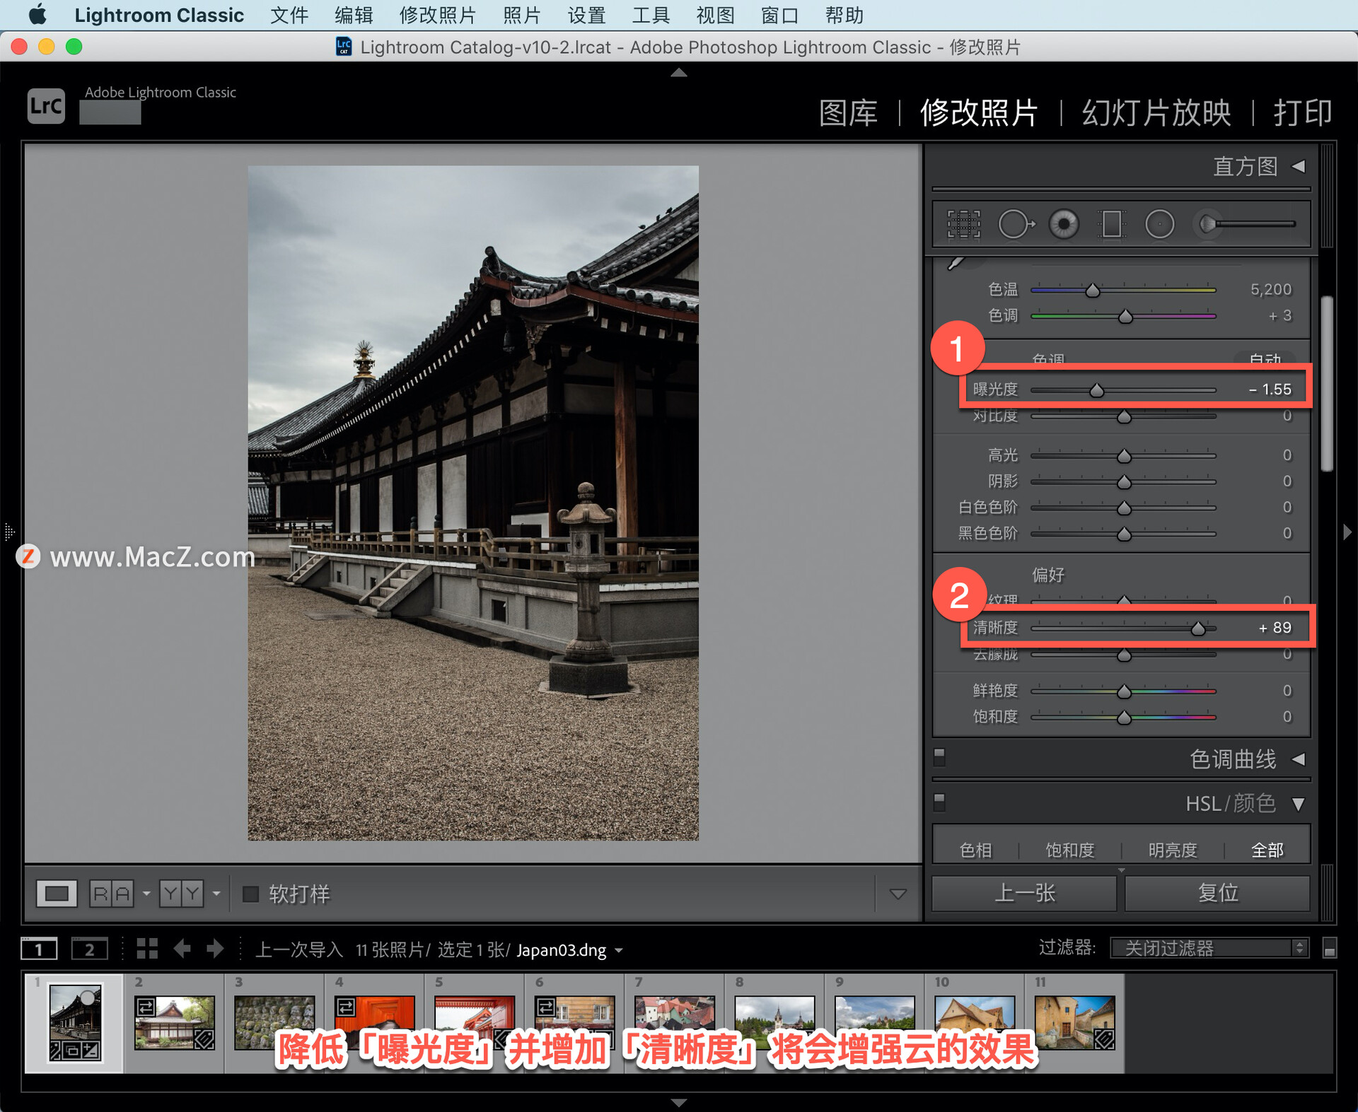Expand the 直方图 panel
1358x1112 pixels.
click(1299, 166)
